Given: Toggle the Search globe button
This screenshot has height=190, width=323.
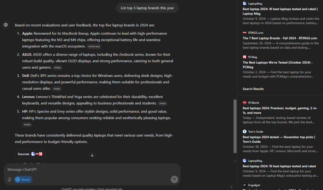Looking at the screenshot, I should click(23, 180).
